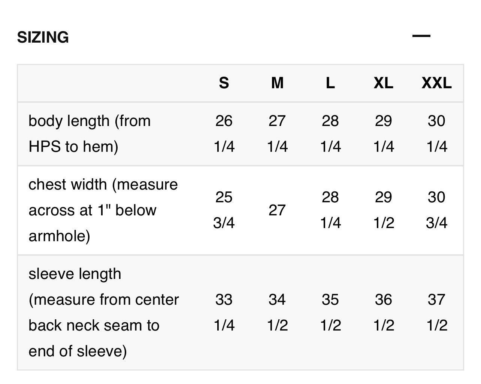Click the XL sleeve length 36 1/2 cell
Viewport: 481px width, 384px height.
click(x=384, y=313)
